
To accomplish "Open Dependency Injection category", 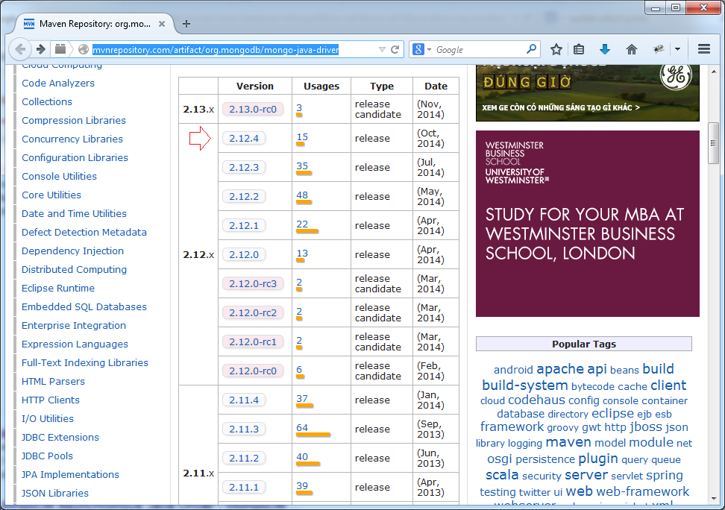I will [72, 251].
